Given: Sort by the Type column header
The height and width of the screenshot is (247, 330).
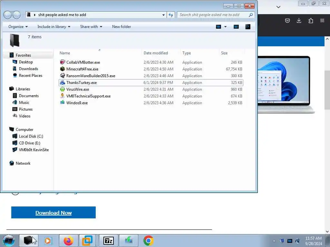Looking at the screenshot, I should click(187, 53).
